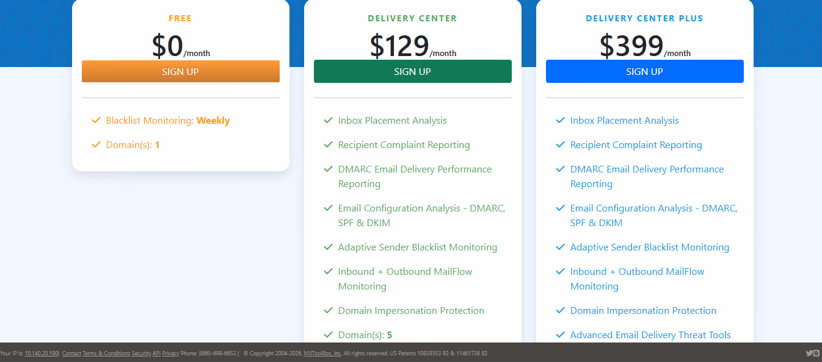Click the Domain(s): 5 text
822x362 pixels.
pyautogui.click(x=365, y=335)
